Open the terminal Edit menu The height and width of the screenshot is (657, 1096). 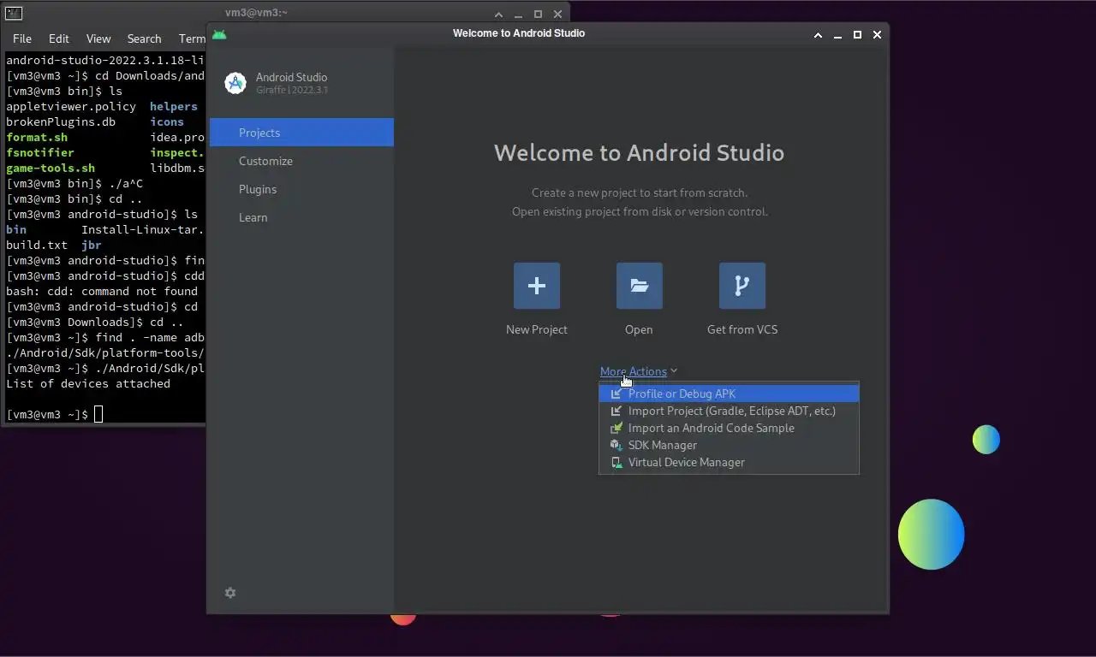pyautogui.click(x=59, y=38)
